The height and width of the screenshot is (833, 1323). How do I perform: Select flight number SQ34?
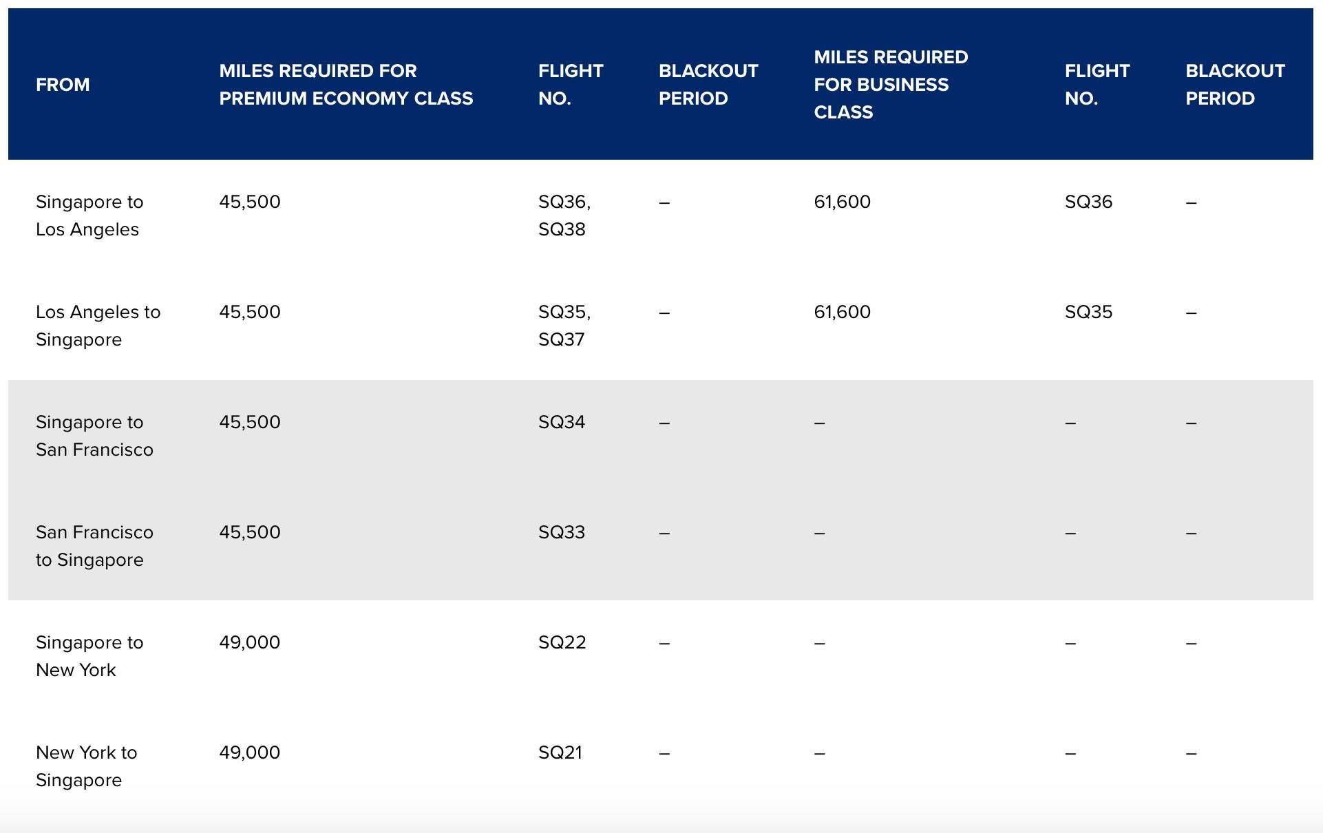(x=562, y=422)
